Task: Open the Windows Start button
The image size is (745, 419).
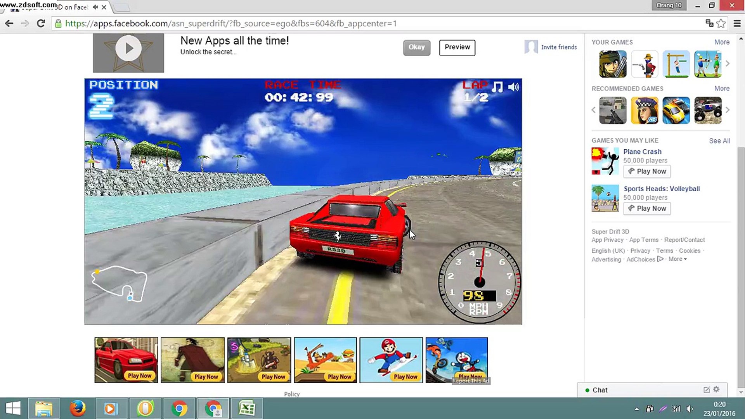Action: point(14,409)
